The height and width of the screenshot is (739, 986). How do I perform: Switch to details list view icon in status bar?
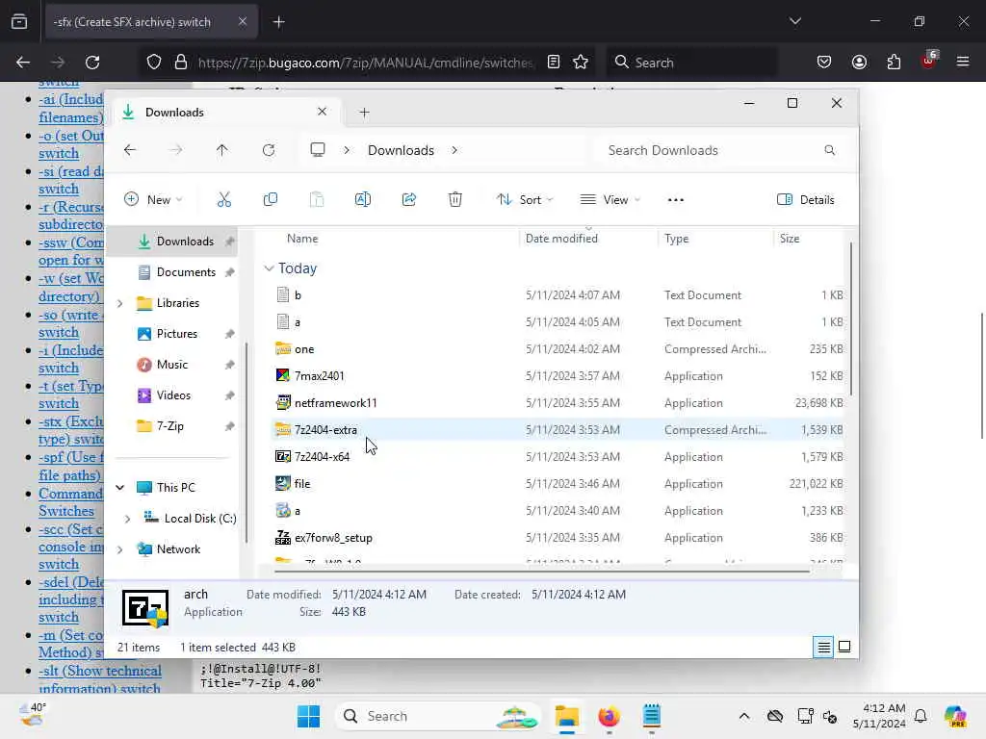pos(823,647)
